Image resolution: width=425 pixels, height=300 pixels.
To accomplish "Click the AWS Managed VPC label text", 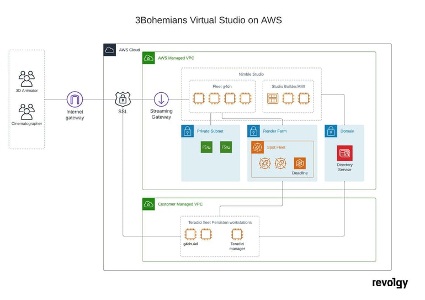I will 176,58.
